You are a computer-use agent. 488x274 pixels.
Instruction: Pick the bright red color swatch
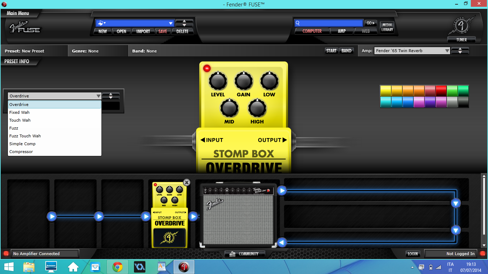point(441,91)
